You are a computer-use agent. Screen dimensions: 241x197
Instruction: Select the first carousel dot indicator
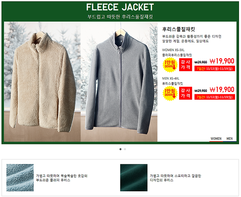coord(120,149)
